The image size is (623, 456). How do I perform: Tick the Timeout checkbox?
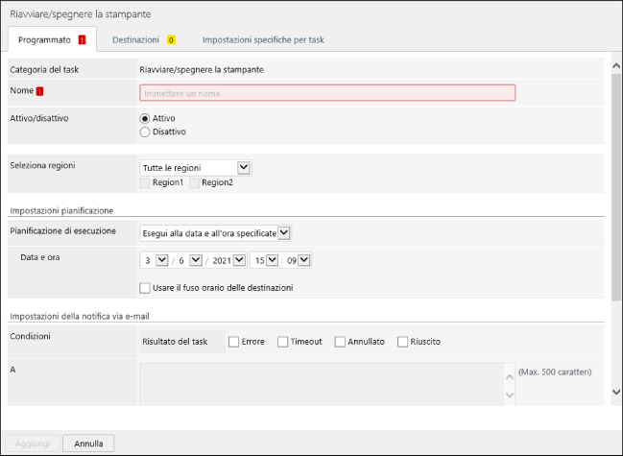tap(282, 342)
